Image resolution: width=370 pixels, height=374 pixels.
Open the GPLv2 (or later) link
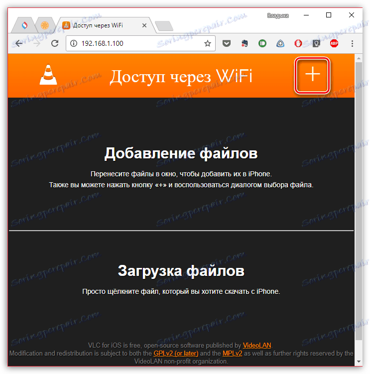[176, 353]
